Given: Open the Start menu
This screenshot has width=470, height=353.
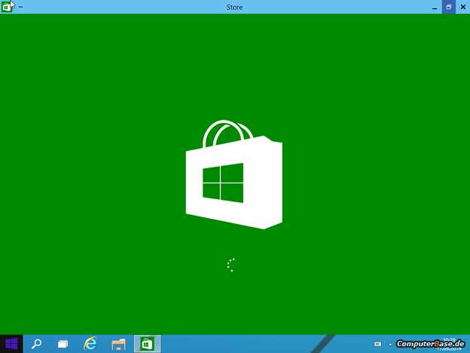Looking at the screenshot, I should pyautogui.click(x=11, y=344).
